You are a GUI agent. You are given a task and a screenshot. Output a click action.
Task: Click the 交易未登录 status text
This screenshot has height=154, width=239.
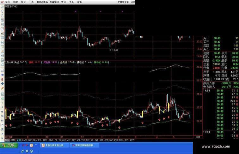[123, 2]
